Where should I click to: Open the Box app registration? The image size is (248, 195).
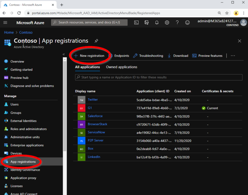click(90, 149)
